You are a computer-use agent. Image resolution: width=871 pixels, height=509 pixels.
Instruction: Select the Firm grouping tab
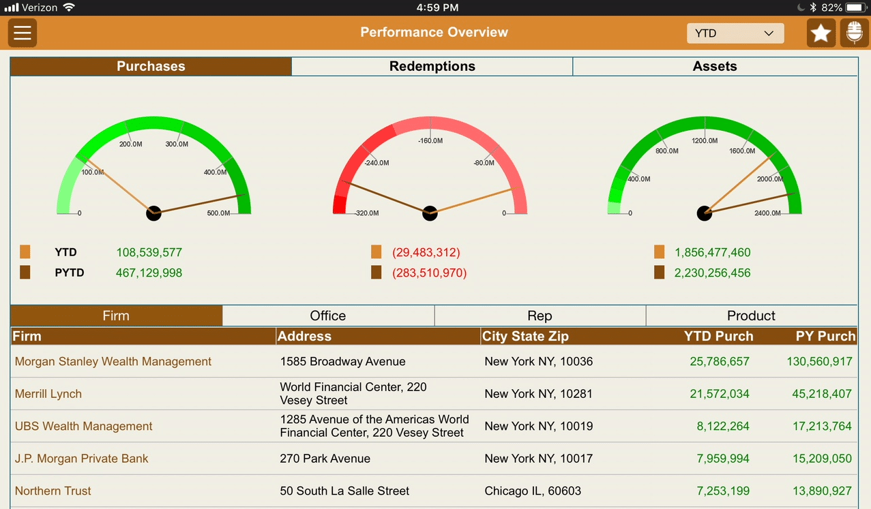(x=116, y=315)
